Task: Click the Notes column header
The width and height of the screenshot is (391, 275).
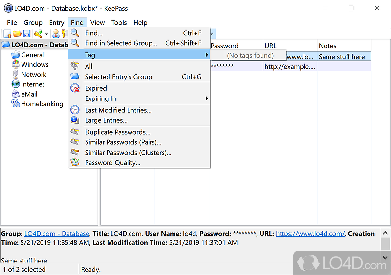Action: pos(327,46)
